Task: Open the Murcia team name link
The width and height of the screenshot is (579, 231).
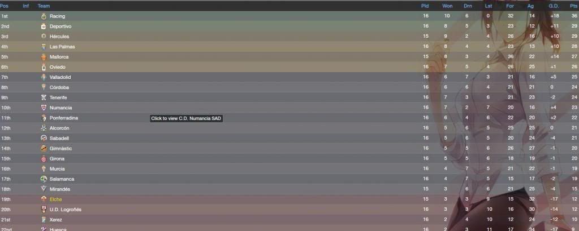Action: (57, 169)
